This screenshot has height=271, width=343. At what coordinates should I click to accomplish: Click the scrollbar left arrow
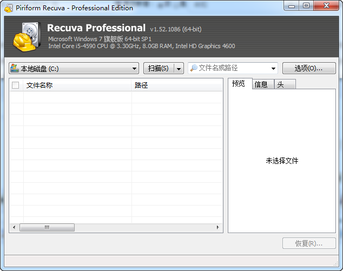tap(14, 227)
